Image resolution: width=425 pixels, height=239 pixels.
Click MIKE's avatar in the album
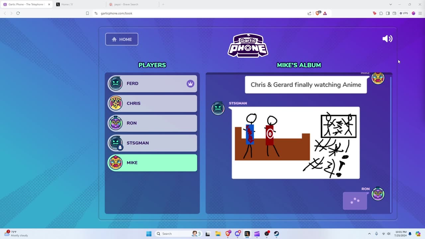tap(378, 78)
